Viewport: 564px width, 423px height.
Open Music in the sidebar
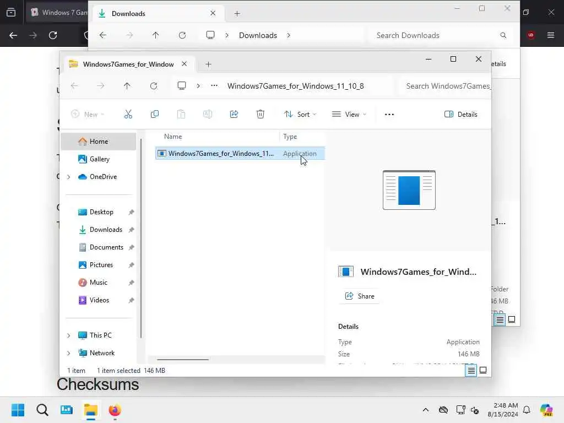point(98,283)
